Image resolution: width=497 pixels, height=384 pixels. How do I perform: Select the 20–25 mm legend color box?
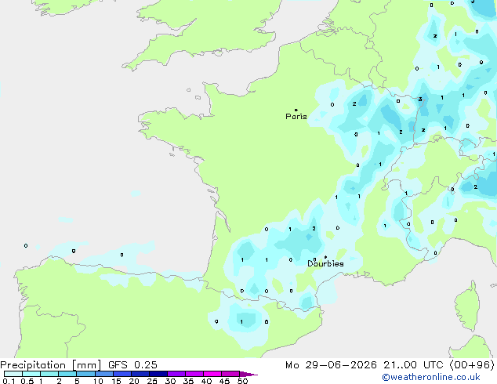click(x=140, y=374)
